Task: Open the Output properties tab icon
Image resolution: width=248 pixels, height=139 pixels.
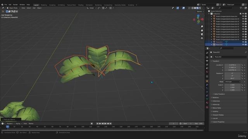Action: [x=207, y=61]
